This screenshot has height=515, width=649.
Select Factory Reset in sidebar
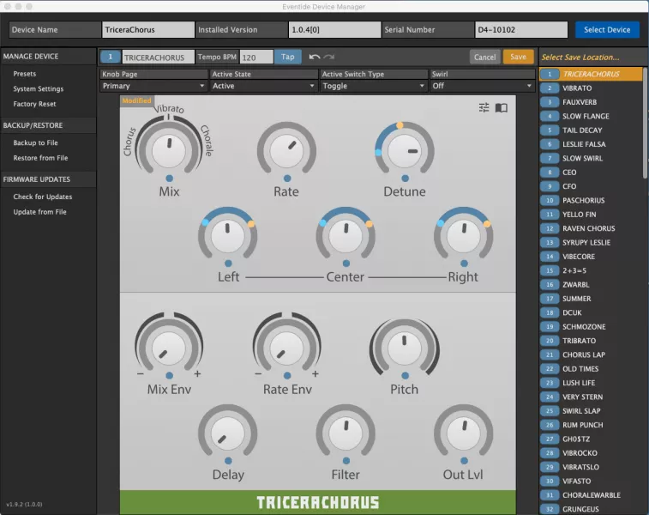[34, 104]
